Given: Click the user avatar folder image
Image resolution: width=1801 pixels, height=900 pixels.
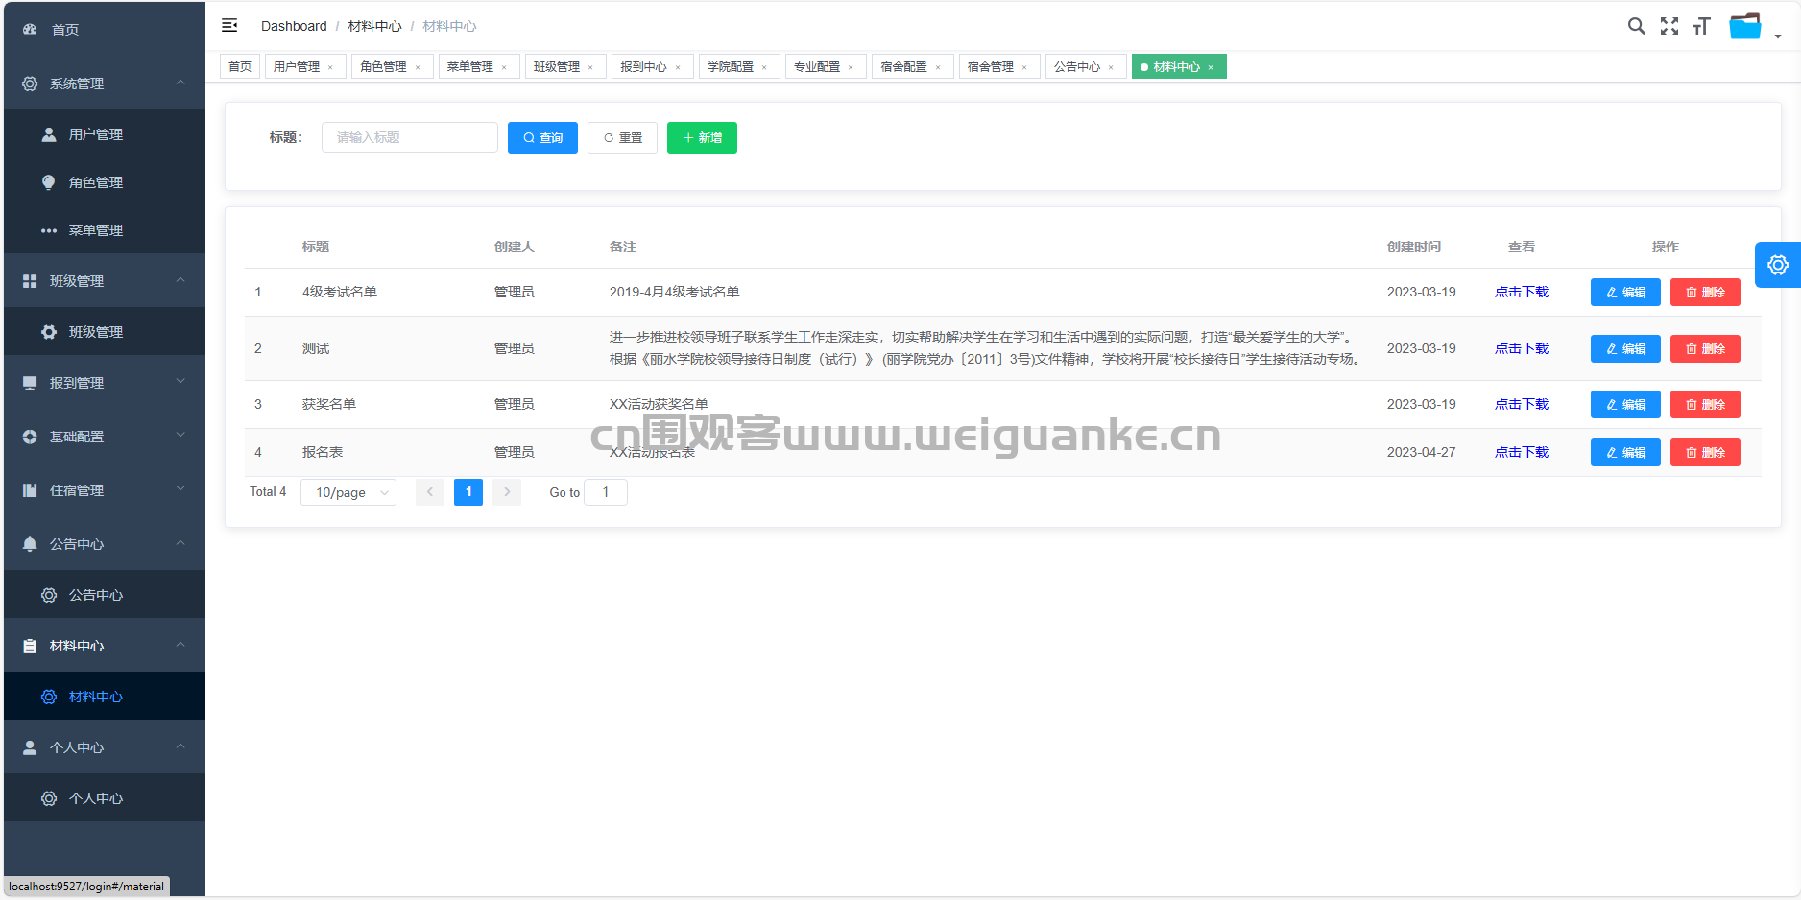Looking at the screenshot, I should tap(1745, 26).
